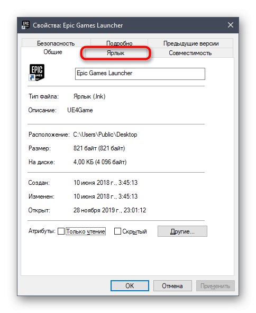
Task: Click the "Применить" button
Action: click(215, 285)
